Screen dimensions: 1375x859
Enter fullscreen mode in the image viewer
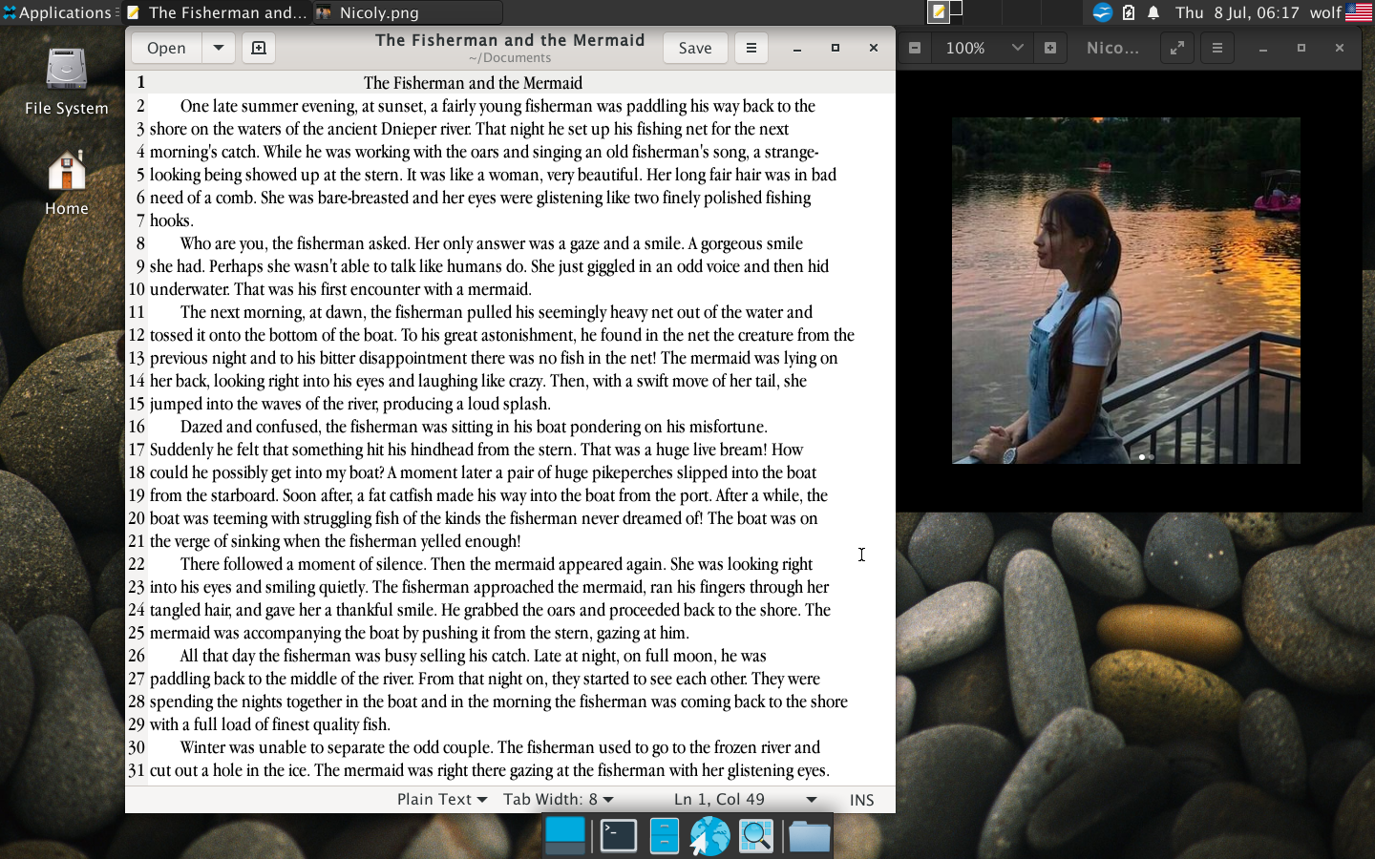tap(1177, 48)
